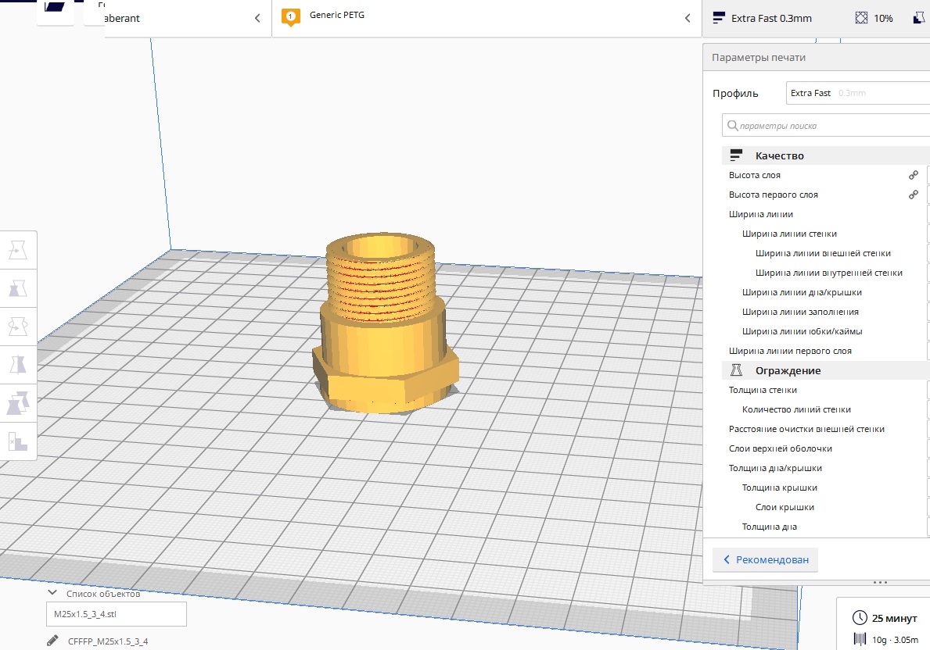Collapse the Список объектов list
Image resolution: width=930 pixels, height=650 pixels.
tap(53, 593)
